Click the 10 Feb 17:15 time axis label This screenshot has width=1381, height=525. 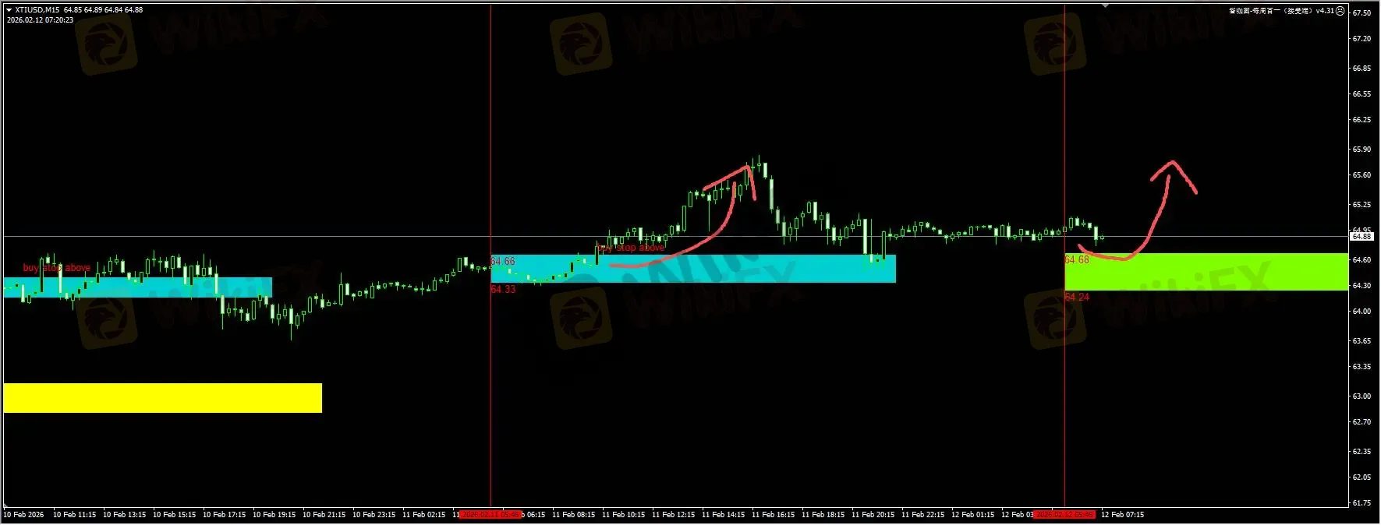pos(225,515)
